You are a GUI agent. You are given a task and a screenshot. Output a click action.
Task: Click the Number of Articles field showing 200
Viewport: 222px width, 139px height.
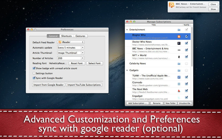pyautogui.click(x=69, y=58)
